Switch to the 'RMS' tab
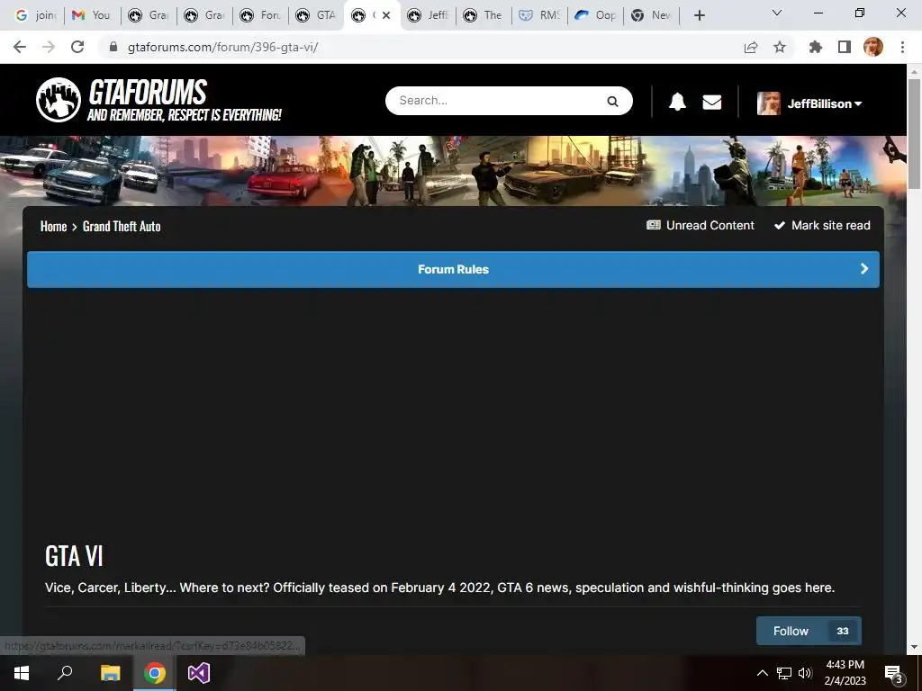The image size is (922, 691). click(540, 15)
